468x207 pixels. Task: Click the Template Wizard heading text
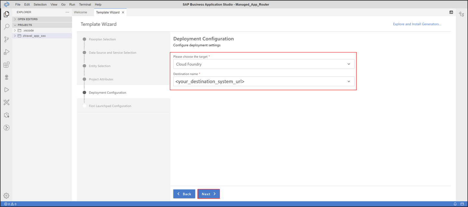98,24
